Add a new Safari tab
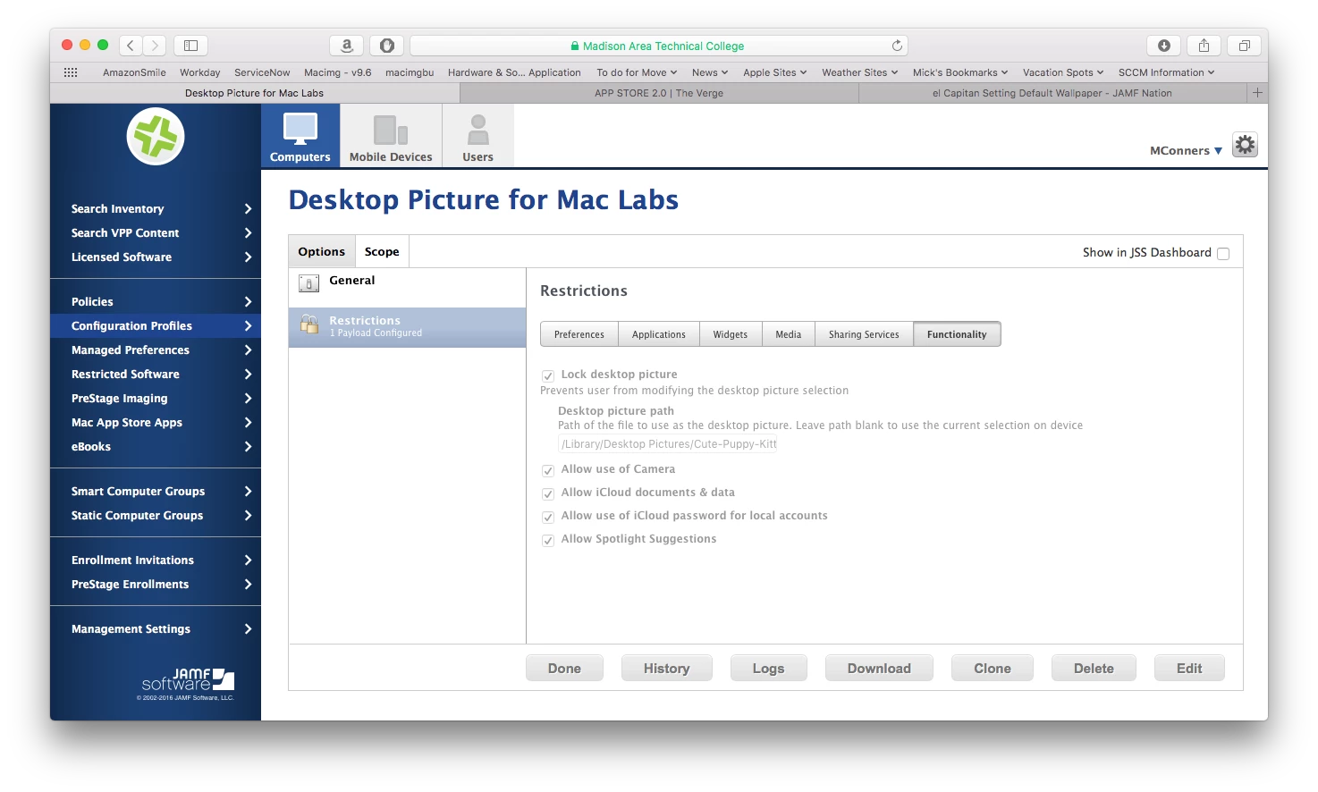Screen dimensions: 1318x792 coord(1257,93)
